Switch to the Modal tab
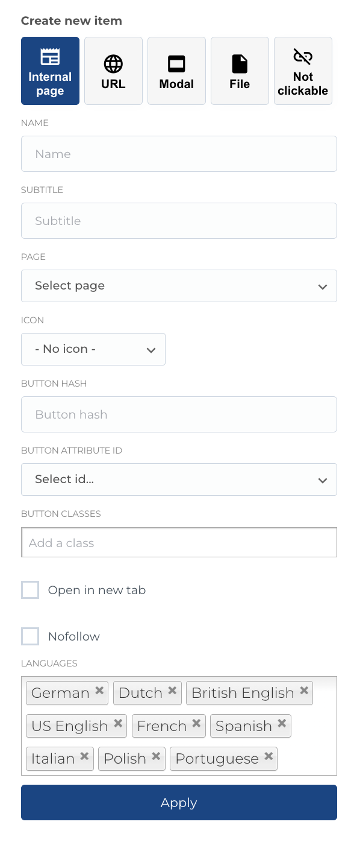 pos(176,71)
